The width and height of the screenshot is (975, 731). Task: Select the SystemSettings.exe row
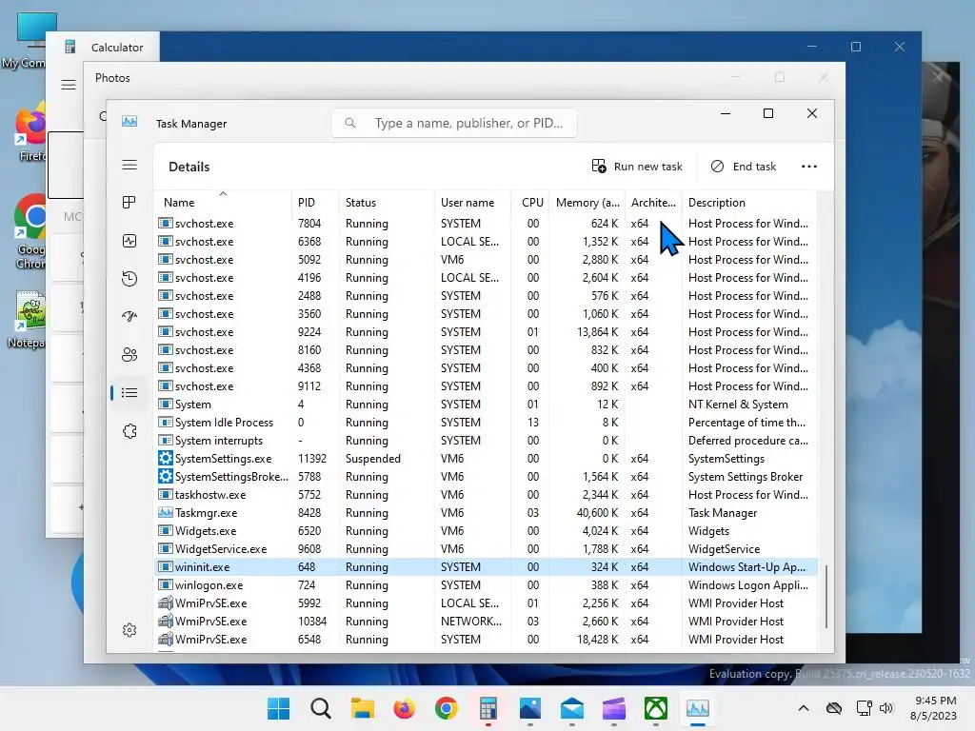tap(486, 458)
